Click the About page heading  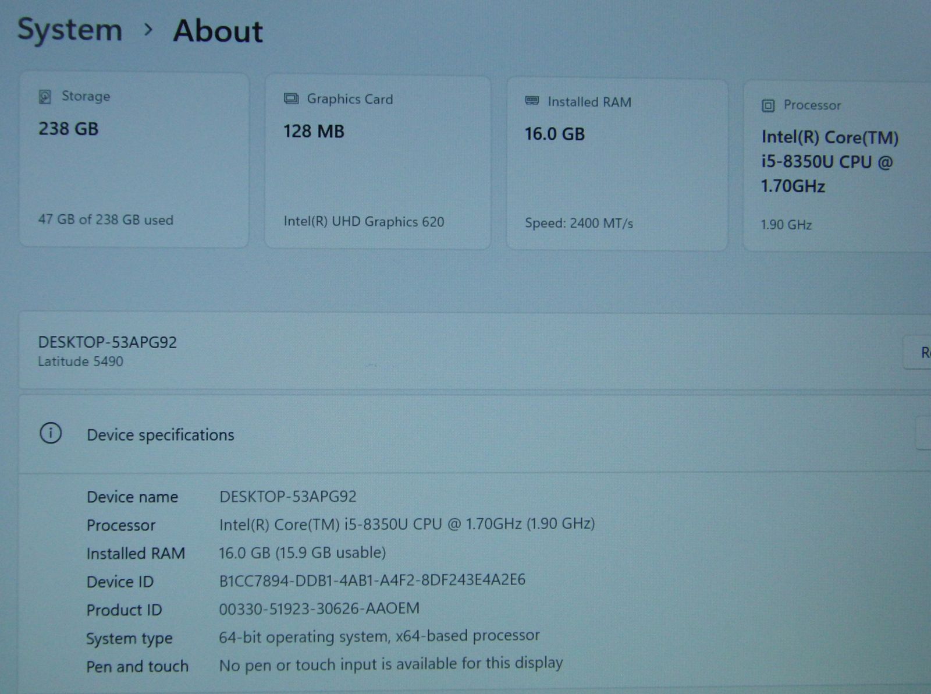click(218, 31)
